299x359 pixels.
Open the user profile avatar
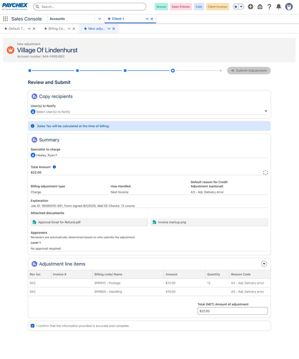click(x=289, y=7)
